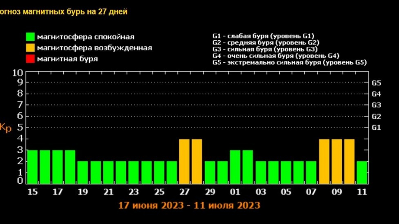Click the G1 level label on right axis
Image resolution: width=399 pixels, height=224 pixels.
(376, 127)
